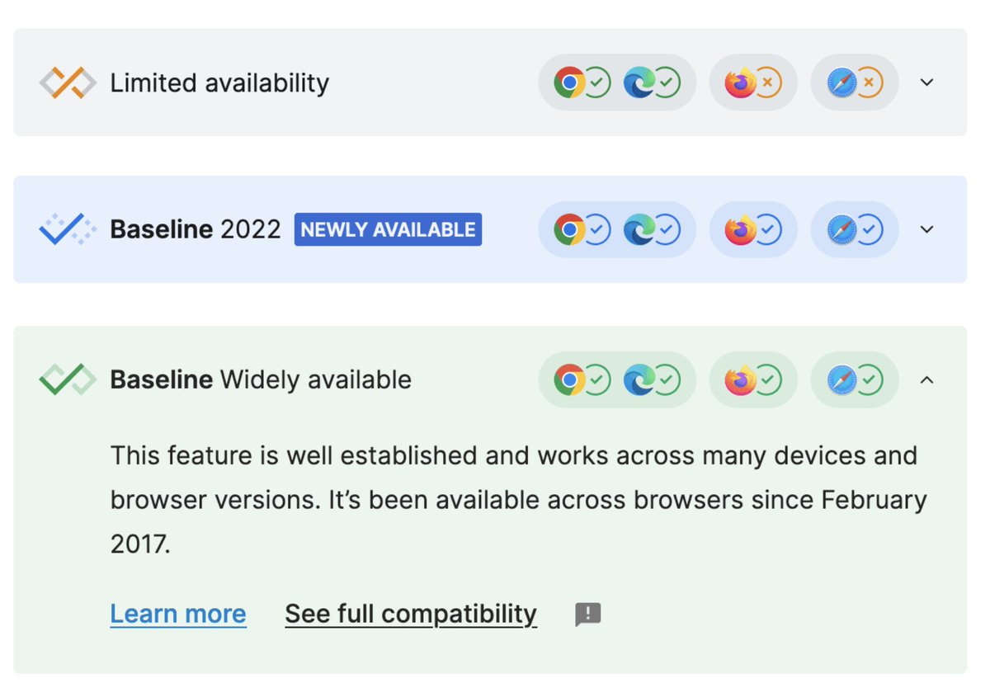Click Chrome green check in Widely available row
The height and width of the screenshot is (697, 990).
tap(596, 380)
